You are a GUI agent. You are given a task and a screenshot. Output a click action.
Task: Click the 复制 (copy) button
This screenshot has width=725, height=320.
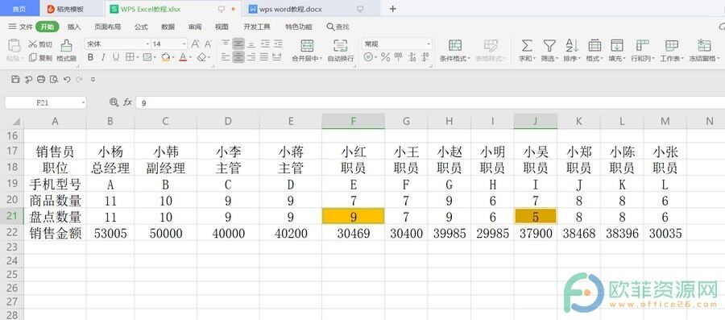coord(39,58)
